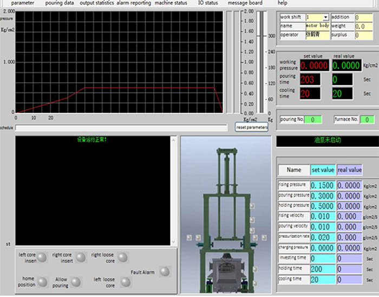This screenshot has height=297, width=379.
Task: Click the Kg vertical weight gauge
Action: [x=260, y=62]
